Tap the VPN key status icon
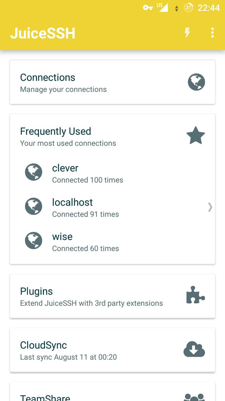This screenshot has height=401, width=225. [148, 8]
